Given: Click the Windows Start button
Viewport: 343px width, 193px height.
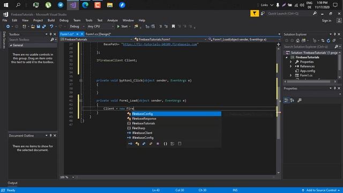Looking at the screenshot, I should 6,5.
